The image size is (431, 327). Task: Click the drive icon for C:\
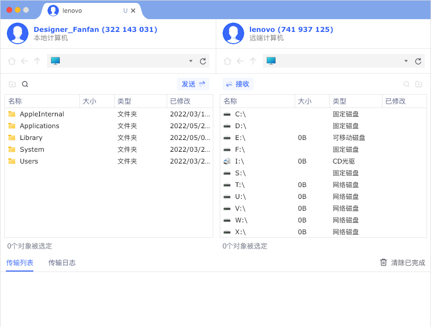click(x=227, y=114)
